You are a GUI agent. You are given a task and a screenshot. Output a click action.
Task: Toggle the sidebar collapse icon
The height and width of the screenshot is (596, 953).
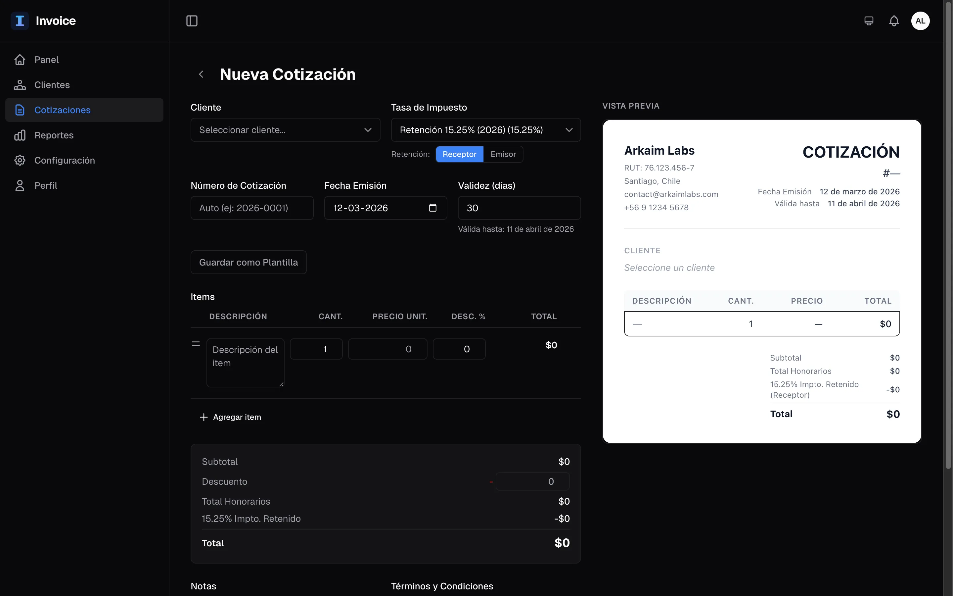click(192, 21)
